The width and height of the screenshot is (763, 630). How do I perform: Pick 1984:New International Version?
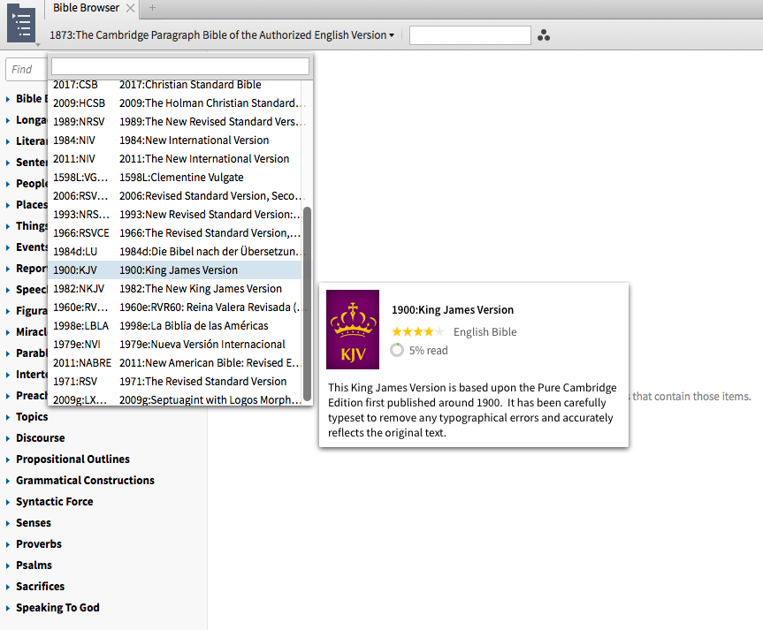click(175, 140)
